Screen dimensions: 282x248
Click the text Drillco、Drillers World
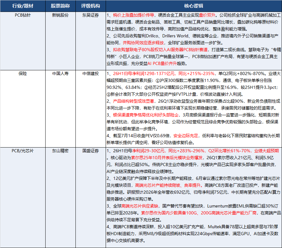click(167, 36)
